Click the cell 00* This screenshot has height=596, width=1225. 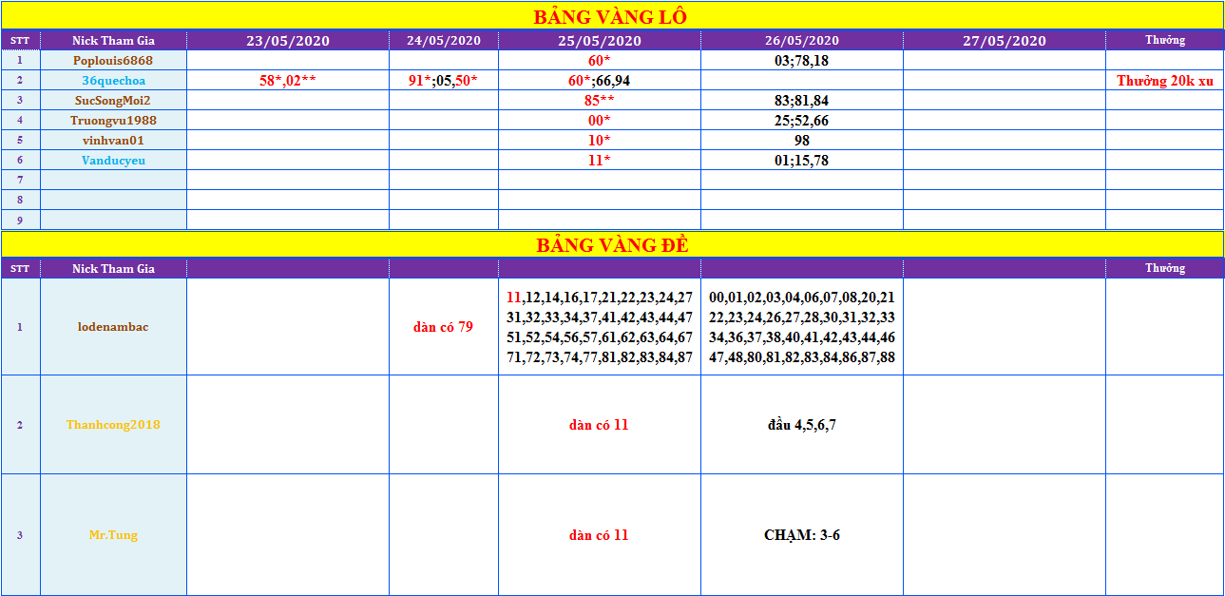[600, 120]
